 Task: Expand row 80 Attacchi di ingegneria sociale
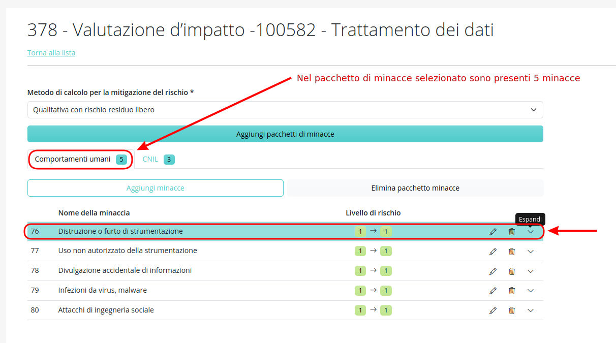pos(531,310)
